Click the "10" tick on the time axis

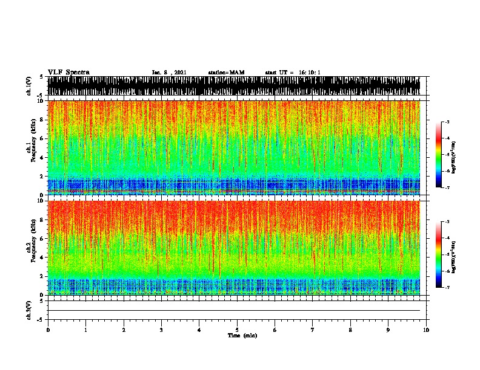pyautogui.click(x=426, y=330)
